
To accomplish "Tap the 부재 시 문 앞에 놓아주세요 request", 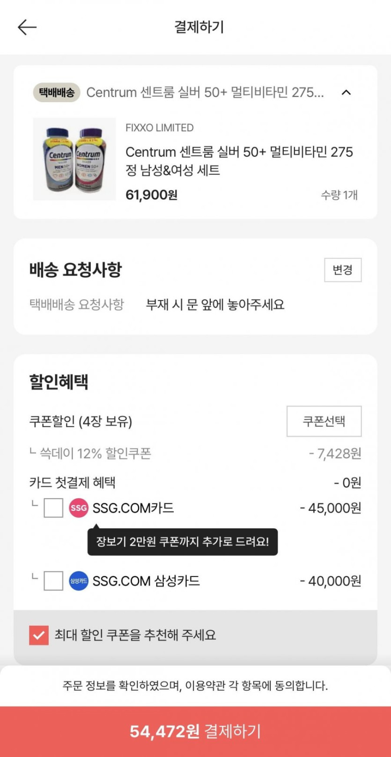I will pos(215,305).
